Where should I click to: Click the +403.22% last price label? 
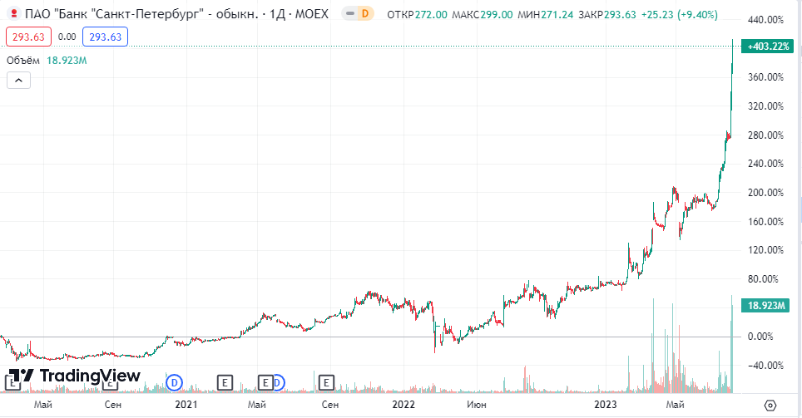click(x=768, y=46)
